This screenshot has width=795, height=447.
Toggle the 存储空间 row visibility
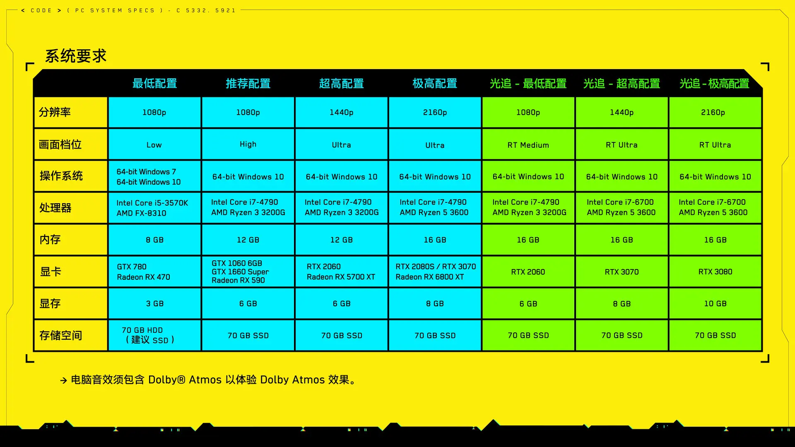[71, 335]
